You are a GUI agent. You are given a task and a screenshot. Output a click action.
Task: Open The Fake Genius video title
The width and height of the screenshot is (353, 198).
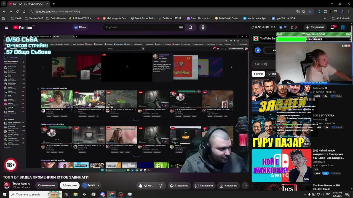326,187
